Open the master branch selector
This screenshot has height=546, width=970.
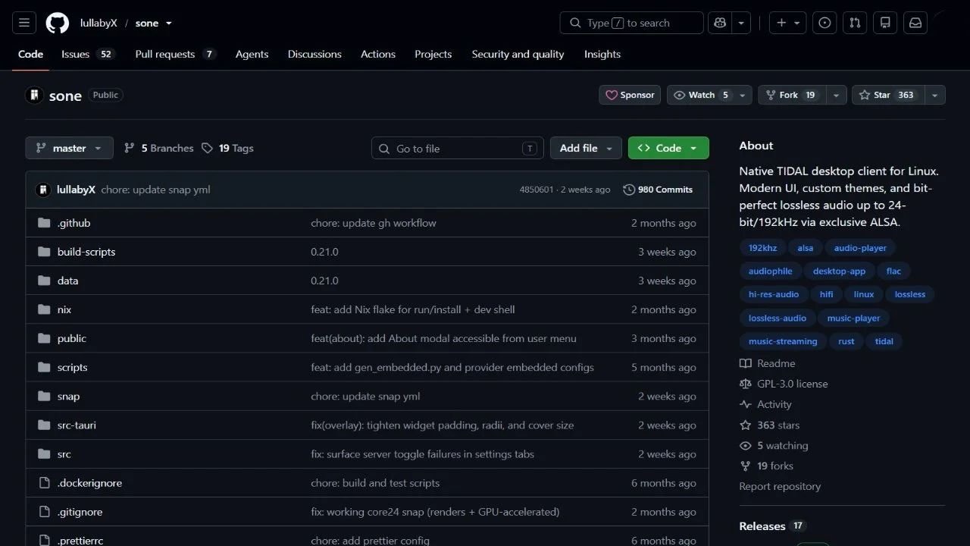point(69,148)
